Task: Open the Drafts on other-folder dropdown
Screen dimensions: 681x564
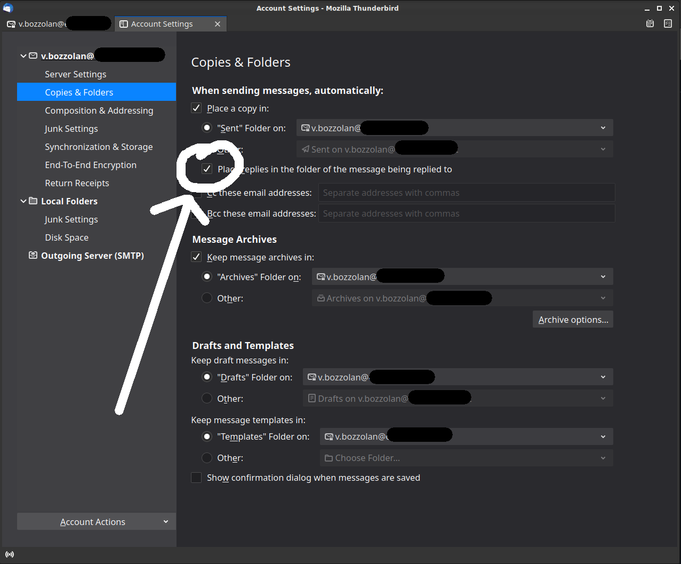Action: [x=458, y=399]
